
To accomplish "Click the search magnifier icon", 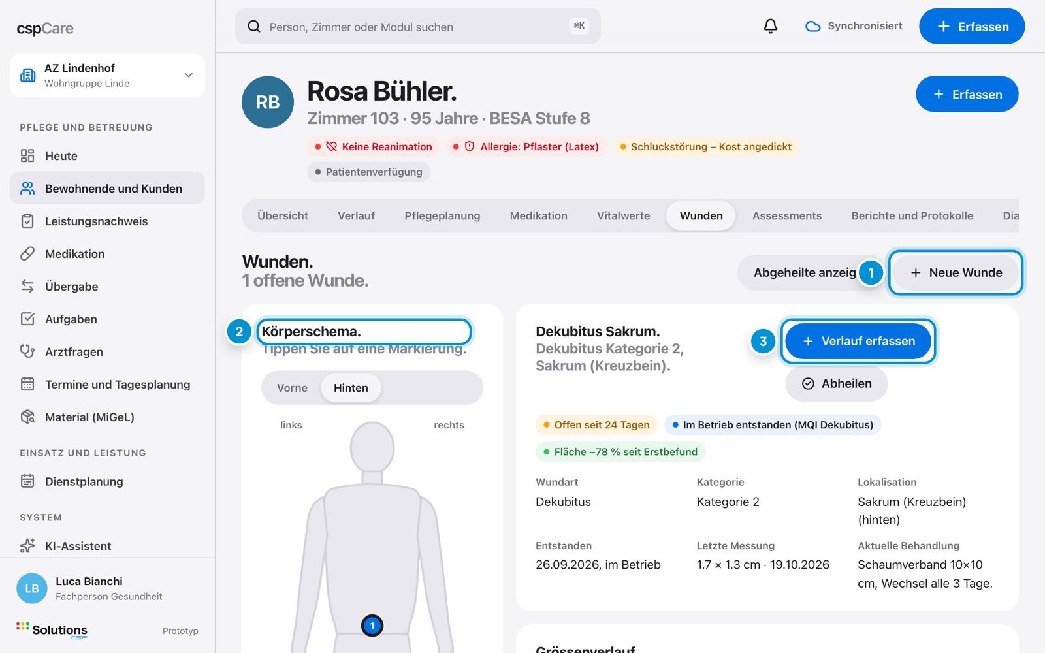I will pyautogui.click(x=254, y=27).
